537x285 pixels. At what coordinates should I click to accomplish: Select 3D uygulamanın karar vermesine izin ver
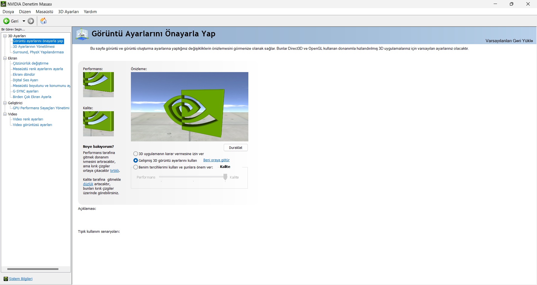click(x=136, y=154)
